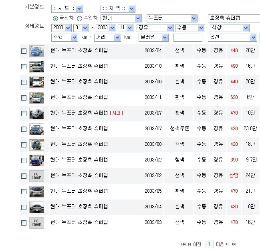Open thumbnail of the 2003/05 listing
This screenshot has width=260, height=250.
[36, 192]
